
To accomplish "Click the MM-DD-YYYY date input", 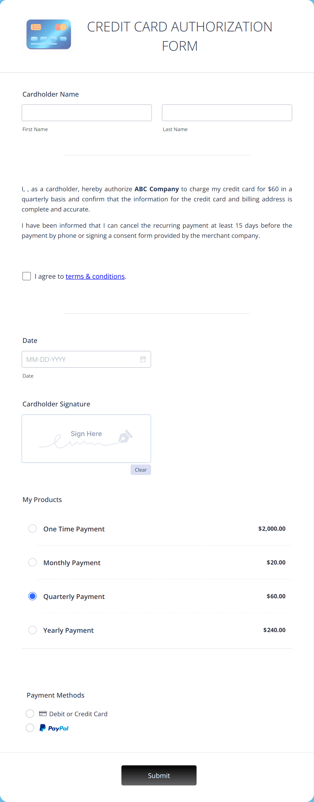I will [x=78, y=359].
